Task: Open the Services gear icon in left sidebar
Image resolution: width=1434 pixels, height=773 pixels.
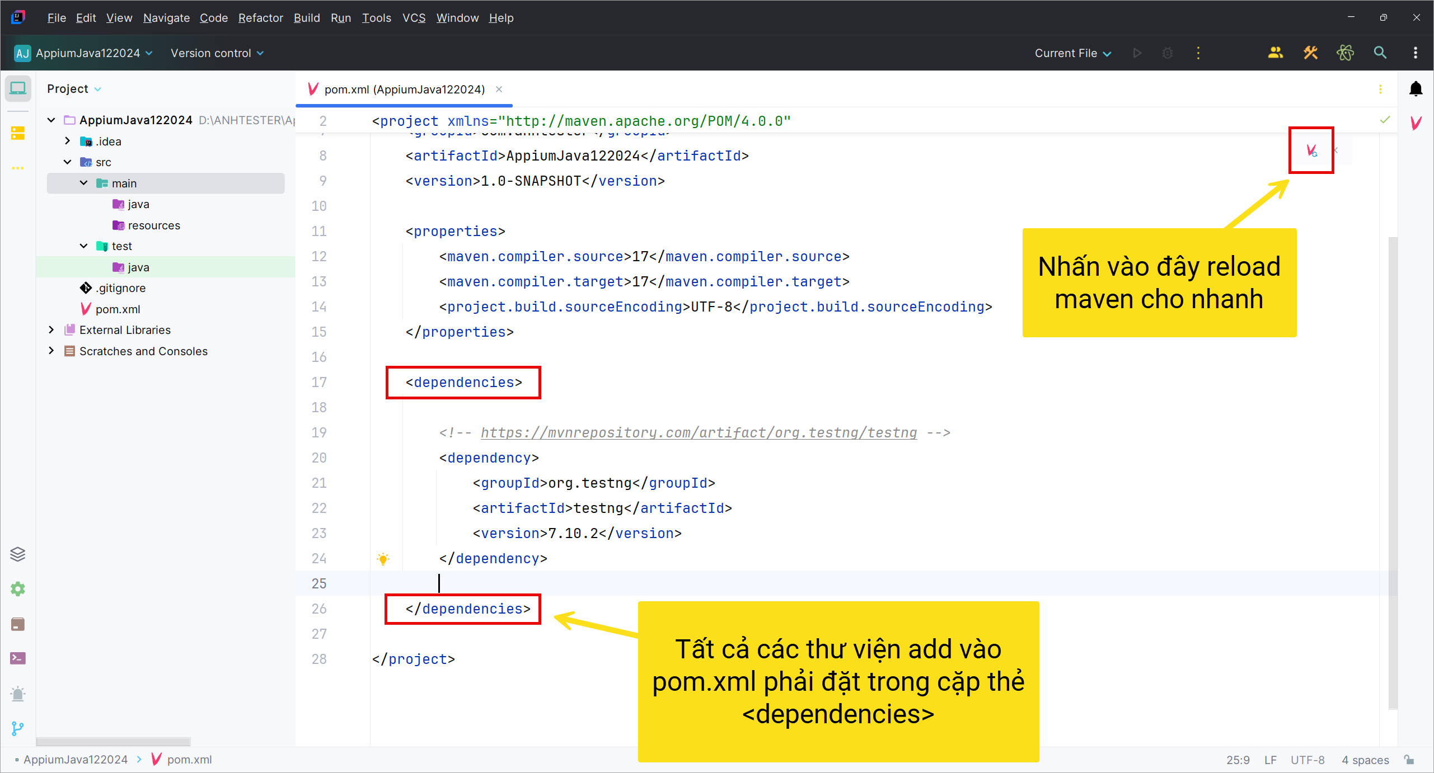Action: [x=18, y=589]
